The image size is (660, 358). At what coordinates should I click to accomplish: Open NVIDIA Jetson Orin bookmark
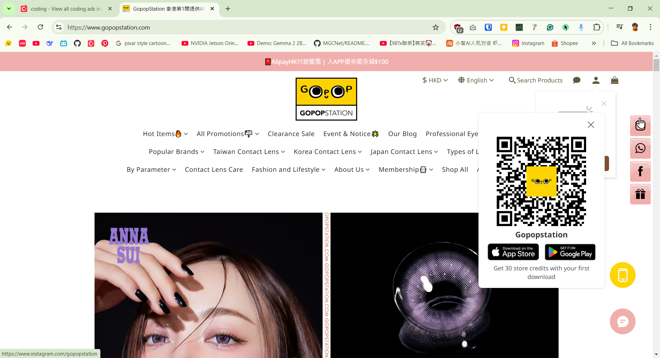(210, 43)
